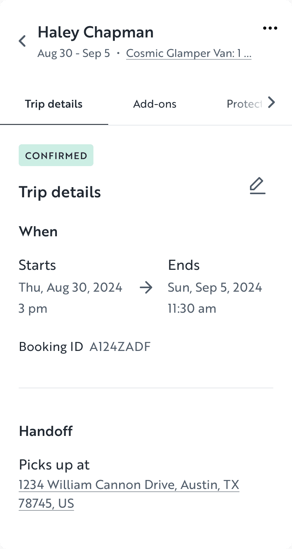The width and height of the screenshot is (292, 549).
Task: Select the start date Thu, Aug 30, 2024
Action: tap(70, 287)
